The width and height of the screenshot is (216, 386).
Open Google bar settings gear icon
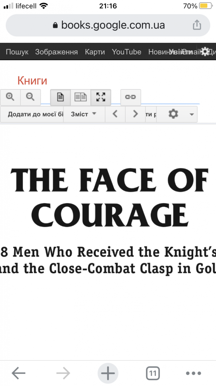pyautogui.click(x=205, y=52)
